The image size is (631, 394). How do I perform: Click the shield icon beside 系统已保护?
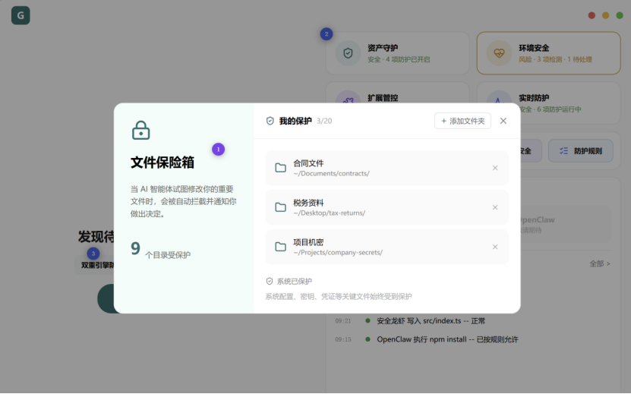click(x=270, y=281)
